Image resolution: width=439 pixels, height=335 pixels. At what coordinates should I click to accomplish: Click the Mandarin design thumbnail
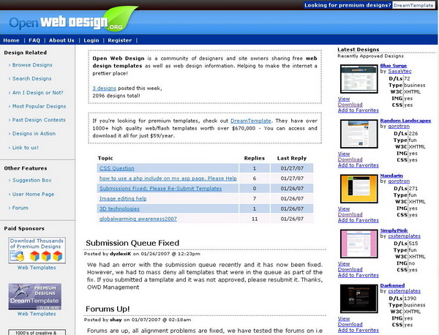359,189
